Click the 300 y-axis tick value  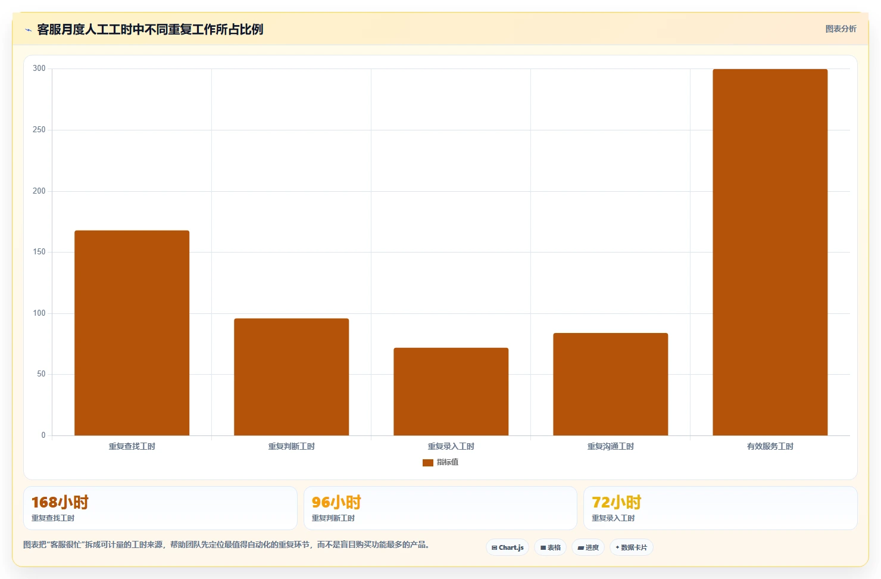point(39,69)
